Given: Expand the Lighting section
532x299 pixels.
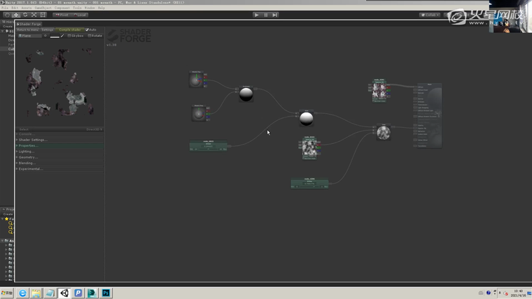Looking at the screenshot, I should coord(26,152).
